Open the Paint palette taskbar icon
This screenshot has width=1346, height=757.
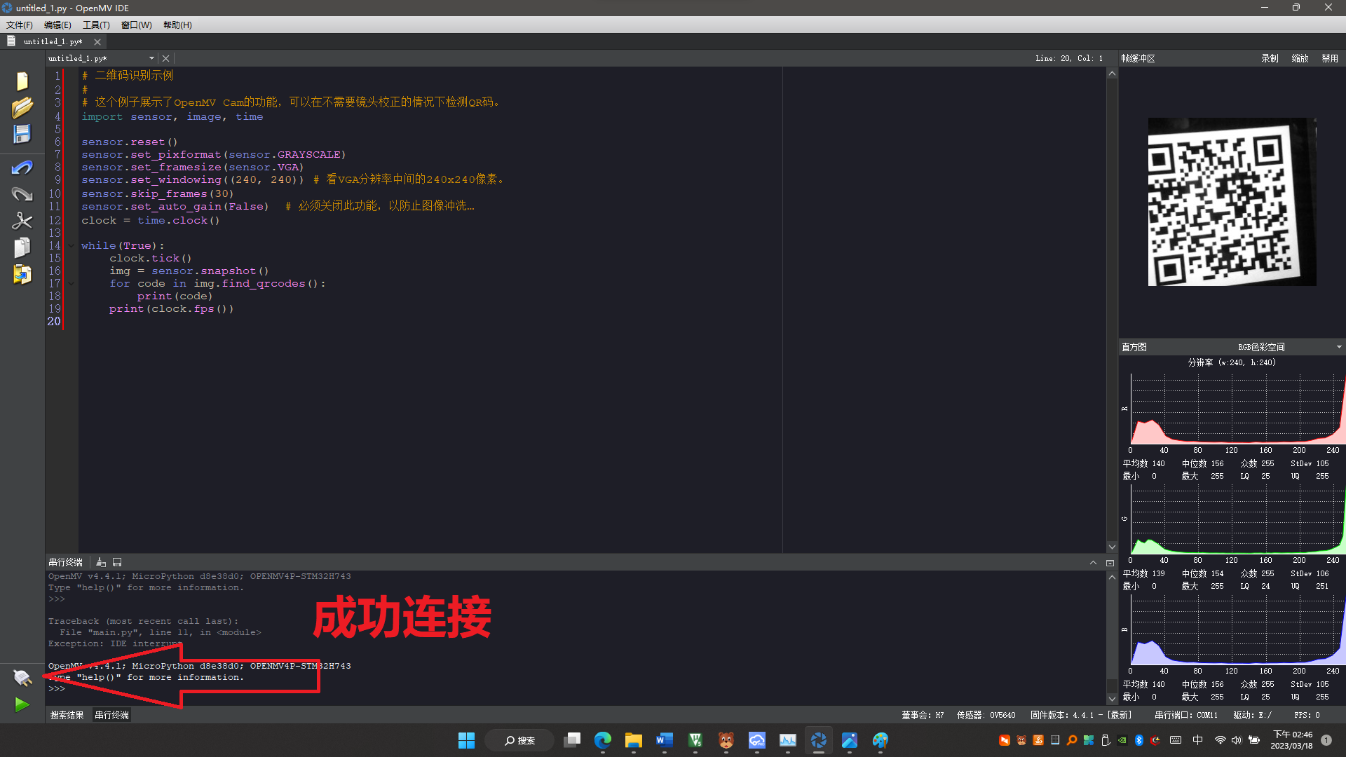point(881,740)
